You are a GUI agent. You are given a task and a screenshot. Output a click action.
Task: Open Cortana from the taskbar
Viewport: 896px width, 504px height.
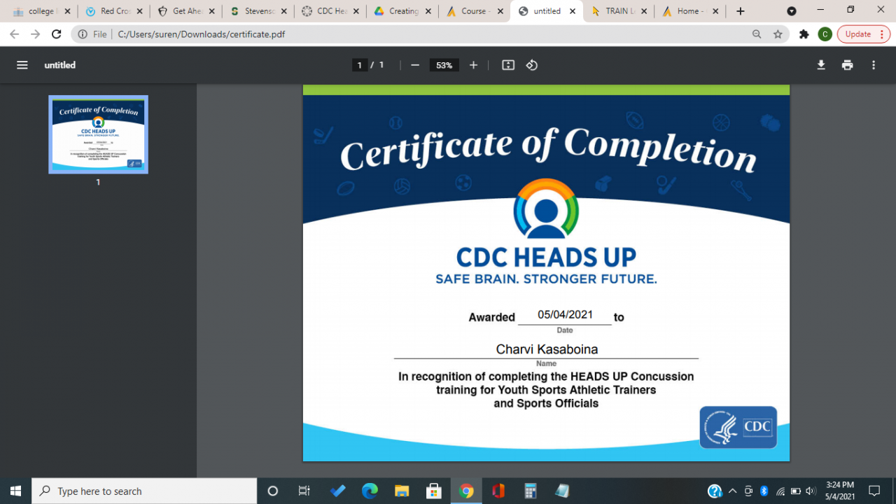273,491
